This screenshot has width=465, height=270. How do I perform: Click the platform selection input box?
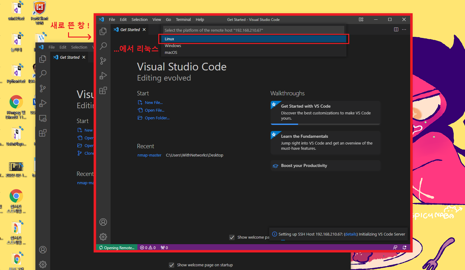tap(254, 30)
